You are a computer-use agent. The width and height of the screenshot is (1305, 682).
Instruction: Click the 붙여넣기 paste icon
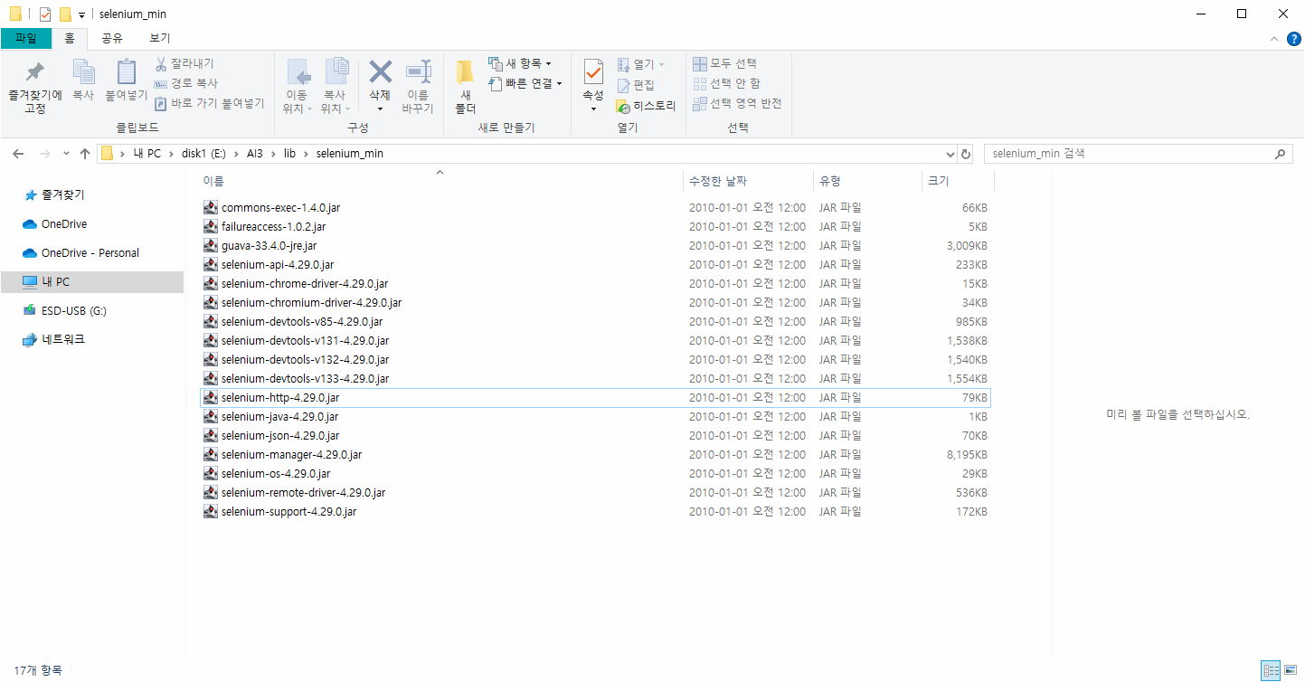click(126, 72)
